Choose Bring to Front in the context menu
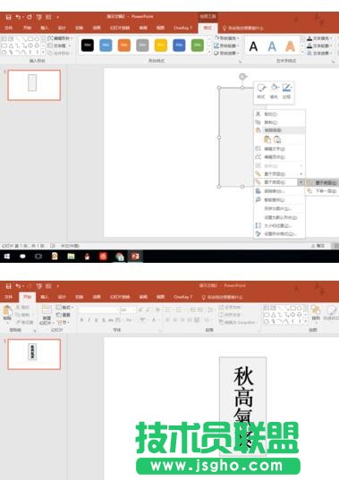The width and height of the screenshot is (339, 480). click(279, 174)
